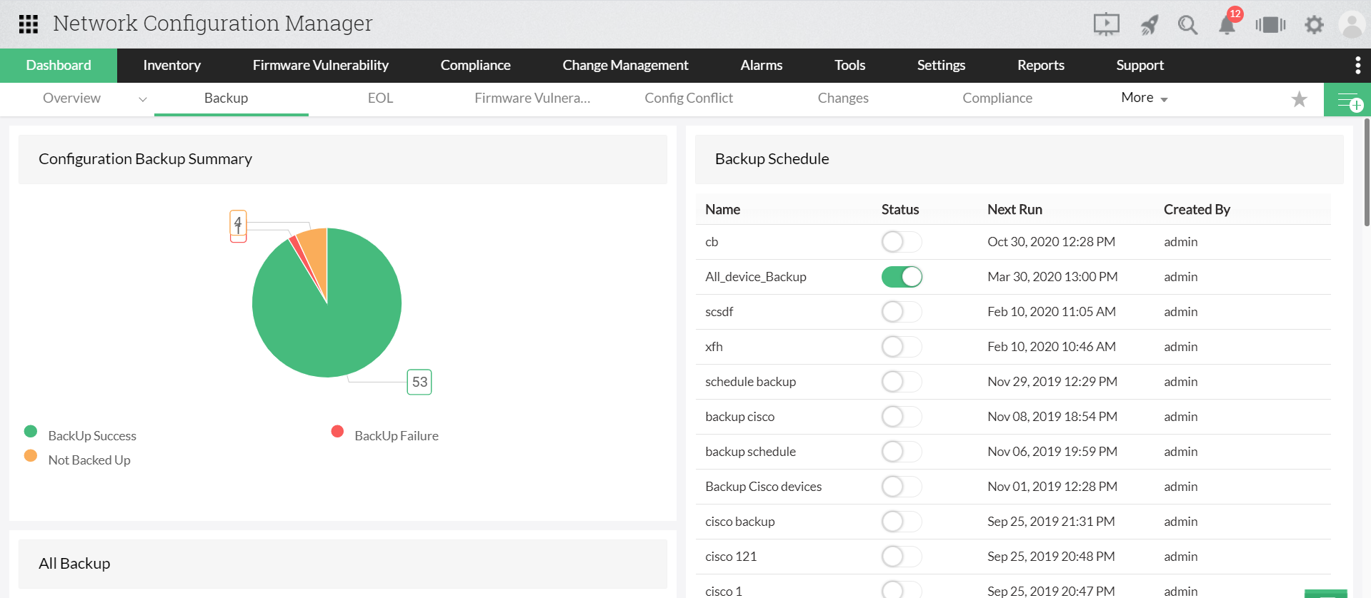Enable the Backup Cisco devices toggle
The width and height of the screenshot is (1371, 598).
[x=902, y=487]
